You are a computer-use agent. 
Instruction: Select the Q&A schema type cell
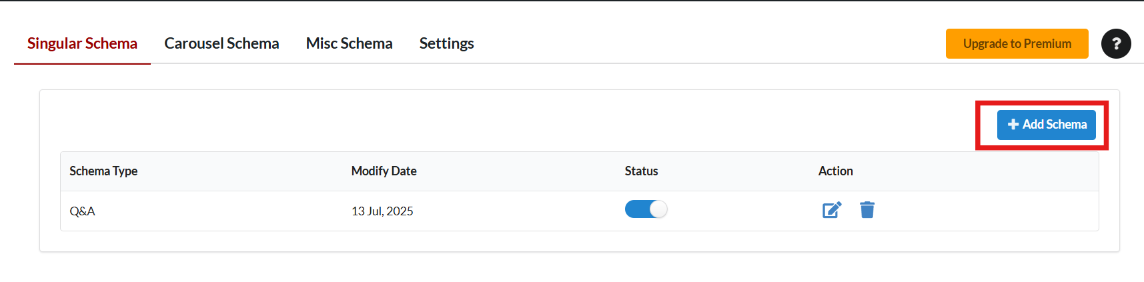click(82, 211)
